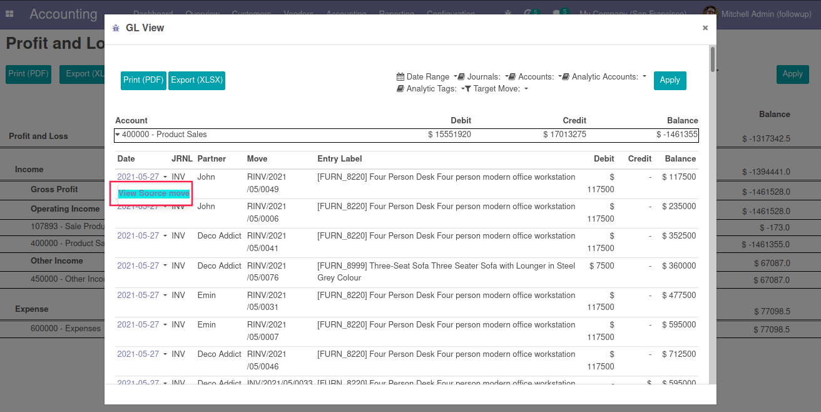The image size is (821, 412).
Task: Choose View Source move from the popup menu
Action: click(153, 193)
